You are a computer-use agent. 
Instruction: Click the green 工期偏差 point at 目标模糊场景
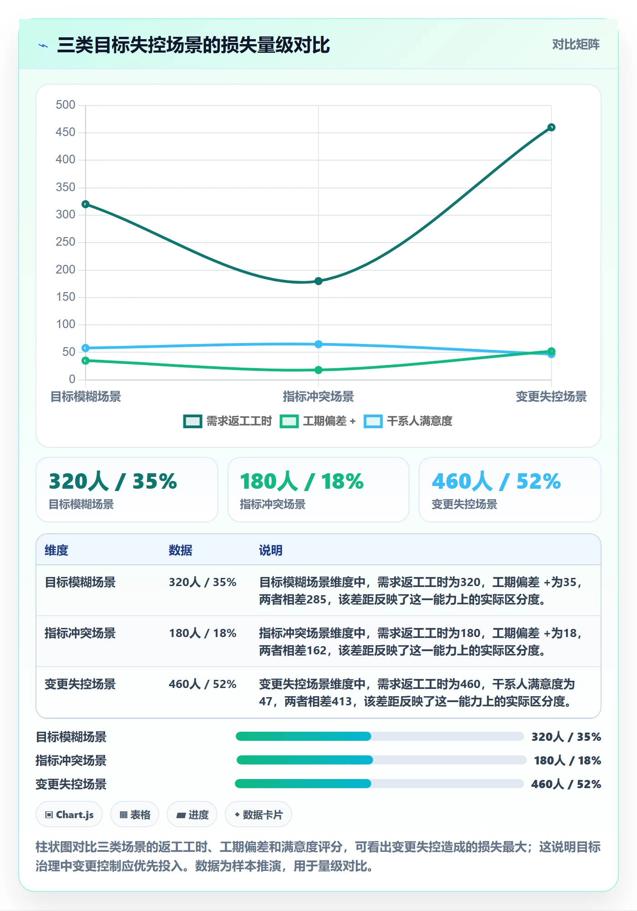pos(86,361)
